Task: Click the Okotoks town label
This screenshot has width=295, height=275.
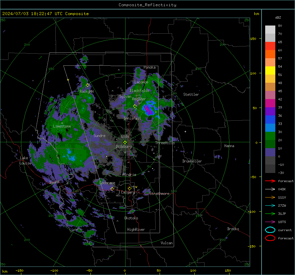Action: point(131,218)
